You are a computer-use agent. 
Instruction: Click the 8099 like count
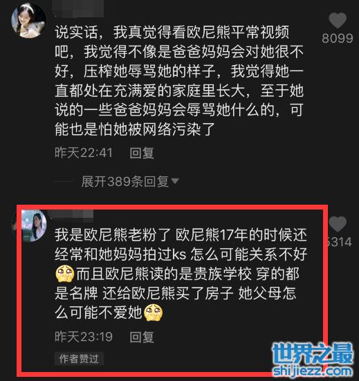click(338, 38)
